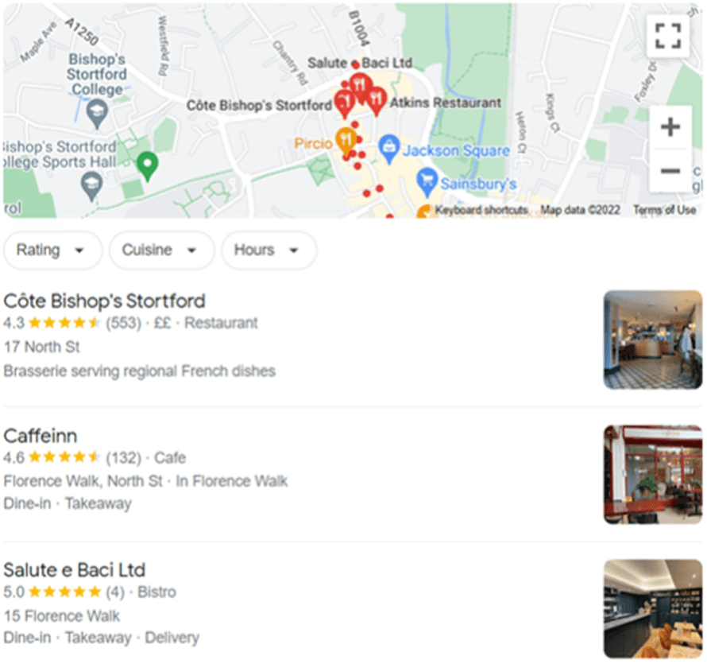The width and height of the screenshot is (707, 664).
Task: Open map Keyboard shortcuts
Action: tap(481, 210)
